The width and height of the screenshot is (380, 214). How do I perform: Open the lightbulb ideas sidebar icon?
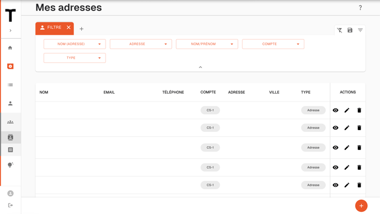[10, 165]
